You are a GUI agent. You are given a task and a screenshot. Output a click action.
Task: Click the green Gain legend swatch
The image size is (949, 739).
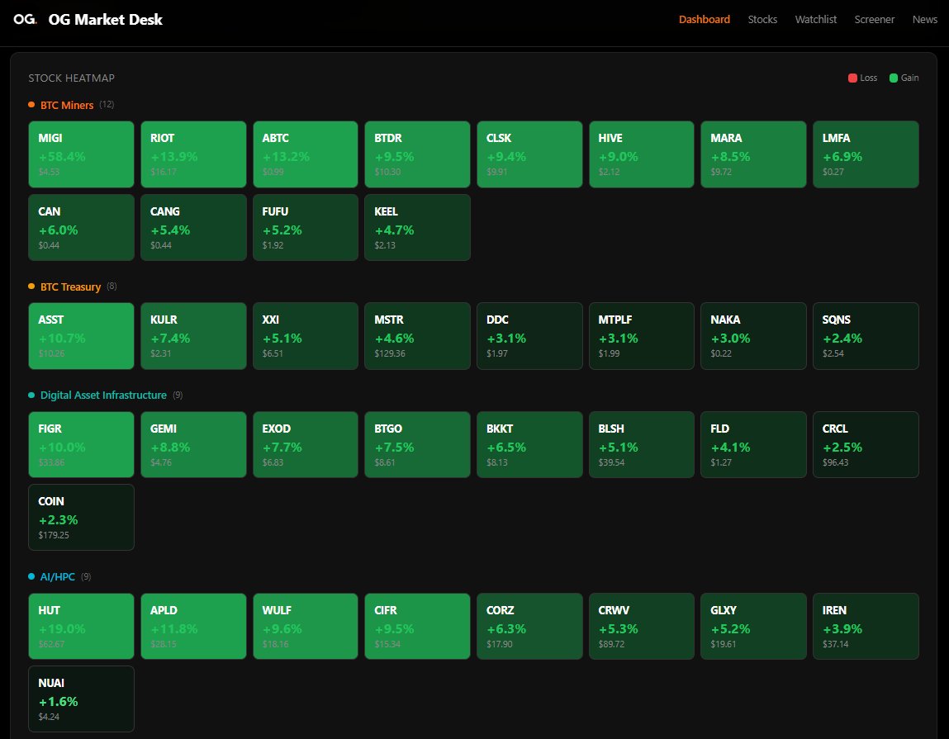pyautogui.click(x=893, y=78)
